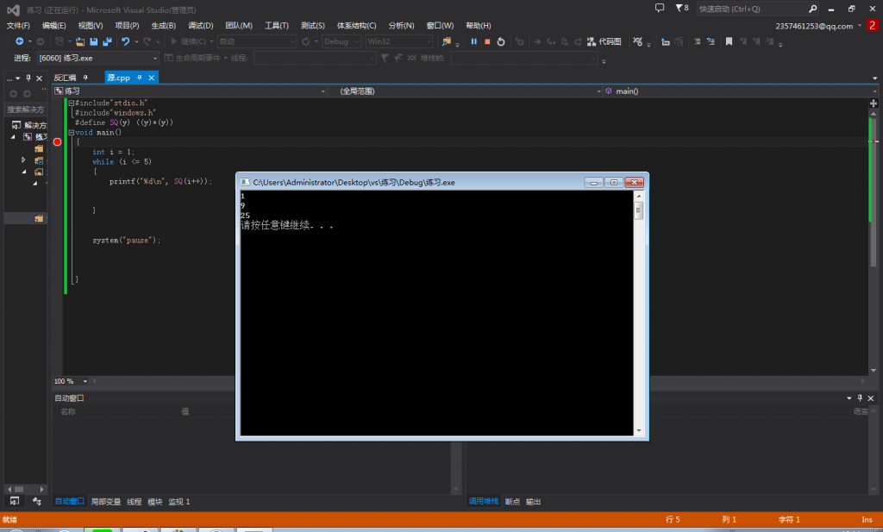The height and width of the screenshot is (532, 883).
Task: Switch to the 断点 tab
Action: (x=512, y=502)
